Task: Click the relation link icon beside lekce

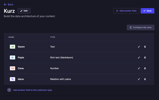Action: (x=12, y=79)
